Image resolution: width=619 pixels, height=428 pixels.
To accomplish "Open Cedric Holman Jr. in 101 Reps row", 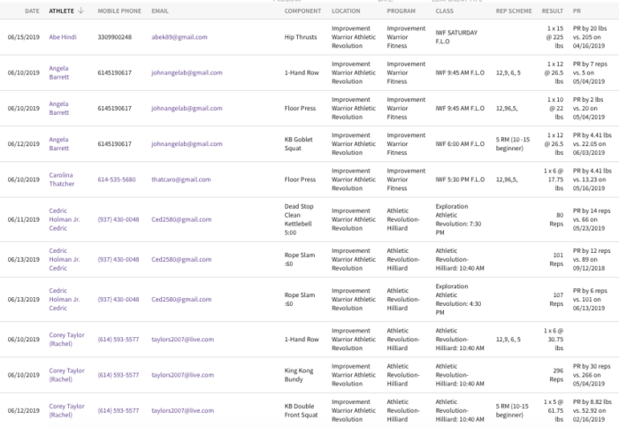I will tap(65, 259).
